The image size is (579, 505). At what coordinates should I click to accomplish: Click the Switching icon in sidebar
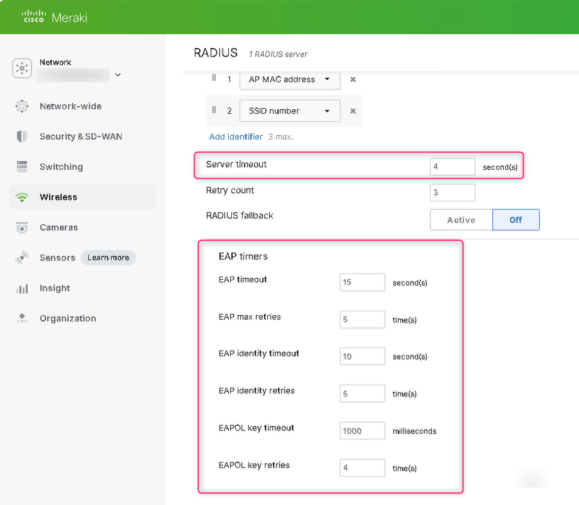pos(22,167)
